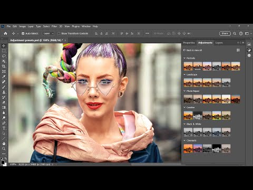This screenshot has height=190, width=253.
Task: Collapse the Cinematic preset group
Action: (x=184, y=140)
